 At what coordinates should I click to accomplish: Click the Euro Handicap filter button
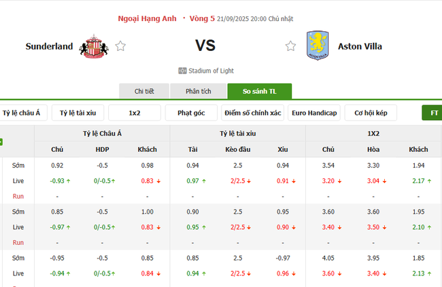pyautogui.click(x=313, y=113)
